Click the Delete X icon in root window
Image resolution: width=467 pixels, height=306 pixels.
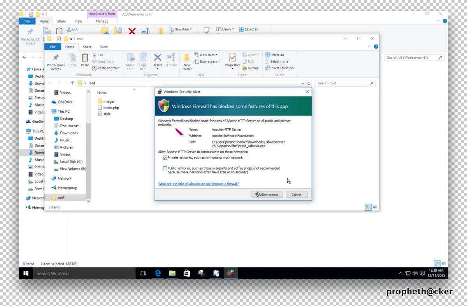point(157,58)
